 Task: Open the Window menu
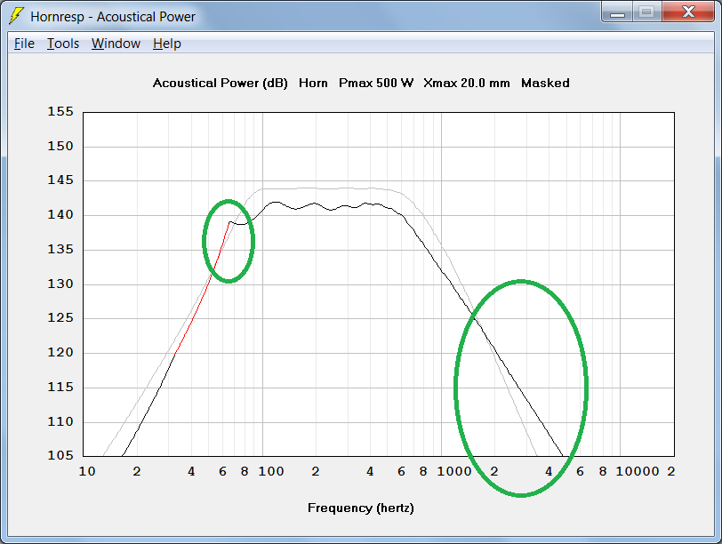pyautogui.click(x=116, y=44)
